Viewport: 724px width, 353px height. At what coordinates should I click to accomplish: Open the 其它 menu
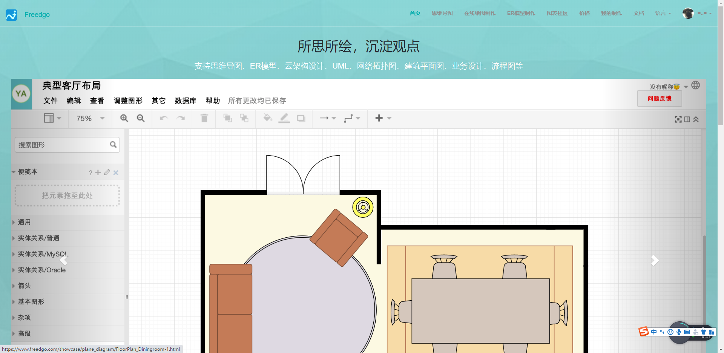159,101
